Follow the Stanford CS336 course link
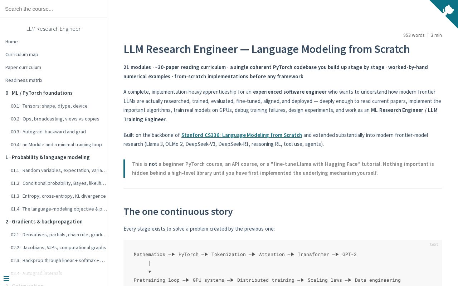Image resolution: width=458 pixels, height=286 pixels. tap(242, 135)
